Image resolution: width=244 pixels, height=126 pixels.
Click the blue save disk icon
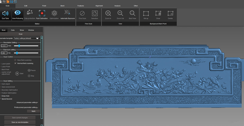click(x=12, y=1)
